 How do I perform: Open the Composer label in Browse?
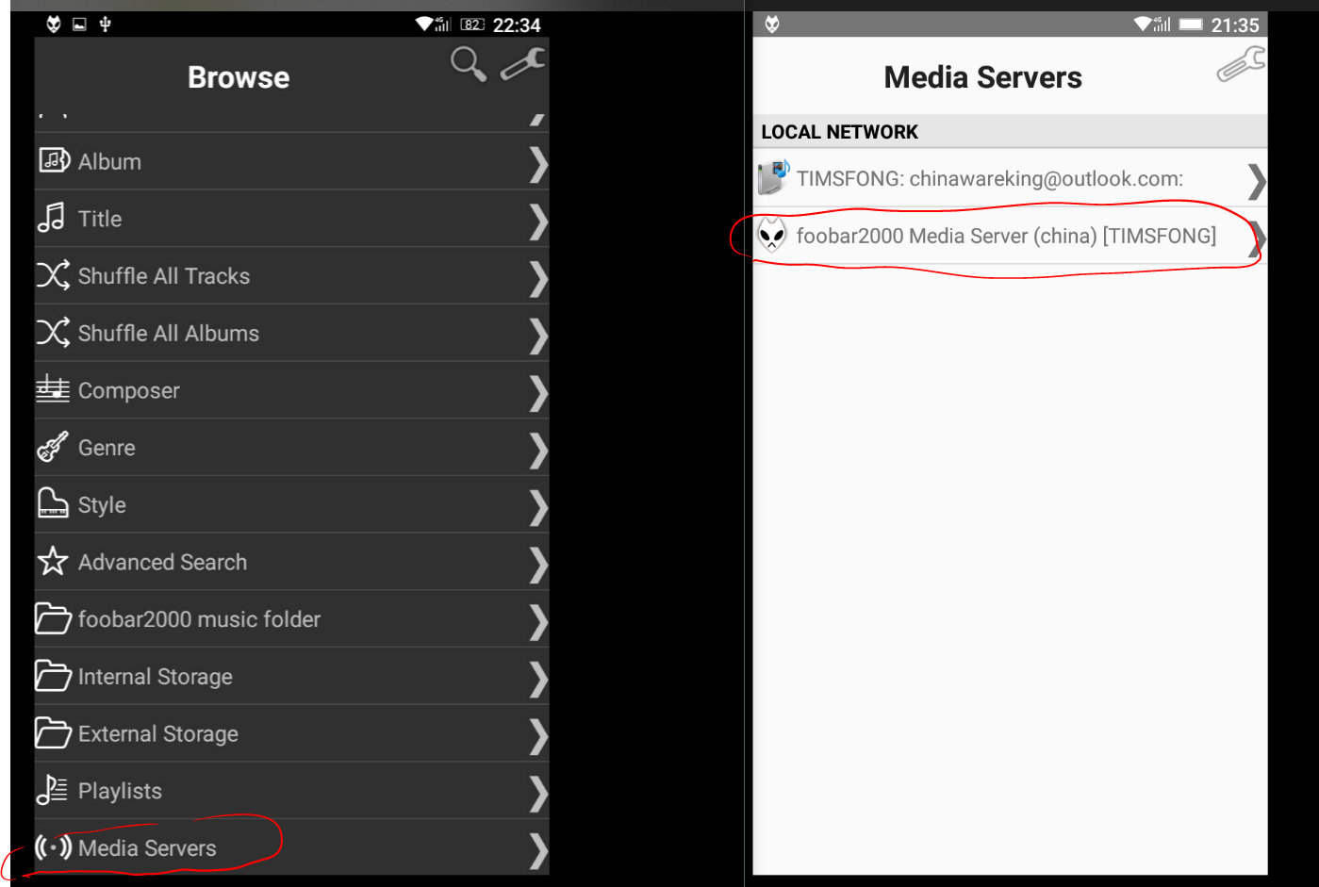tap(129, 391)
